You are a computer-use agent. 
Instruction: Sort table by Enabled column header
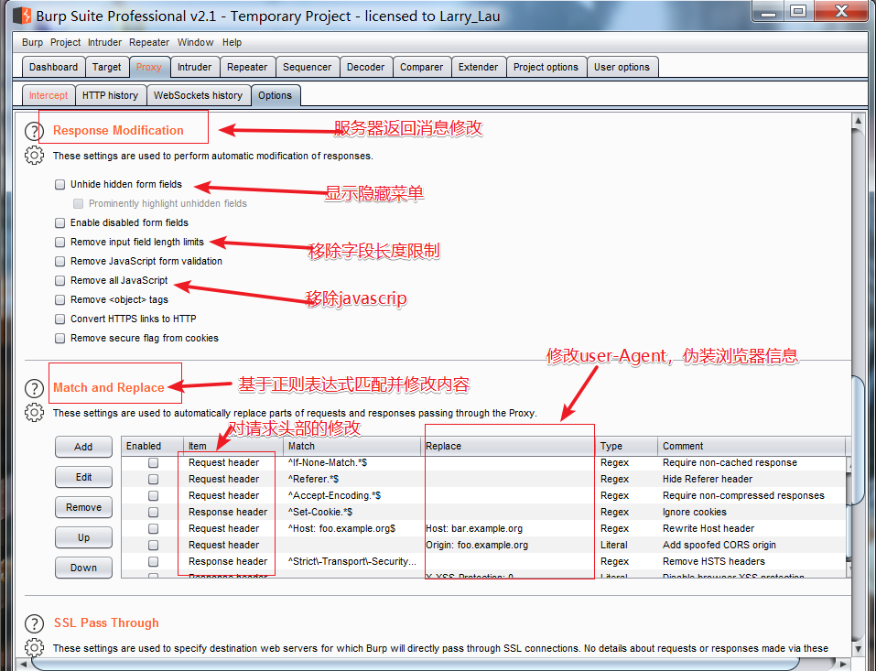(153, 446)
